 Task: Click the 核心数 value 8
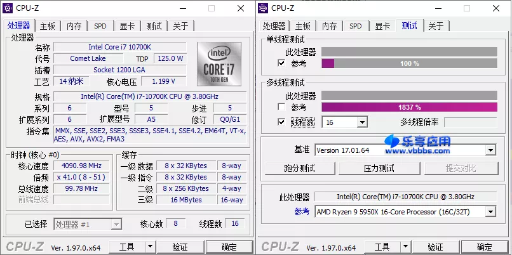pyautogui.click(x=176, y=223)
